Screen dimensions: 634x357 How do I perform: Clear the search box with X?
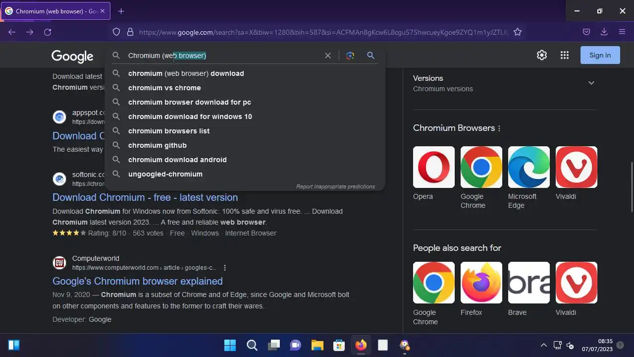(327, 56)
